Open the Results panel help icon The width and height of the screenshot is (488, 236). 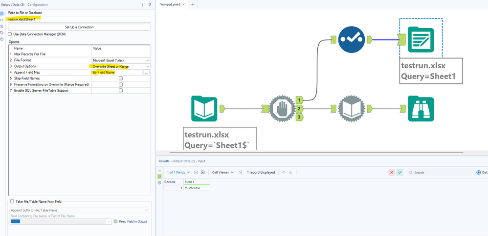click(x=160, y=182)
